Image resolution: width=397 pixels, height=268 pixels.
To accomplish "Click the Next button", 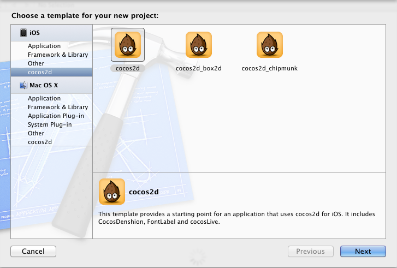I will coord(363,251).
